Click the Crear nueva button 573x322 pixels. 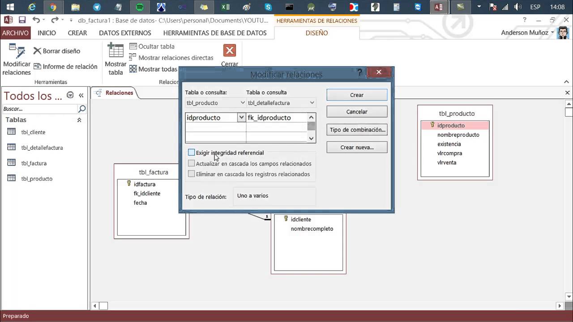point(357,147)
